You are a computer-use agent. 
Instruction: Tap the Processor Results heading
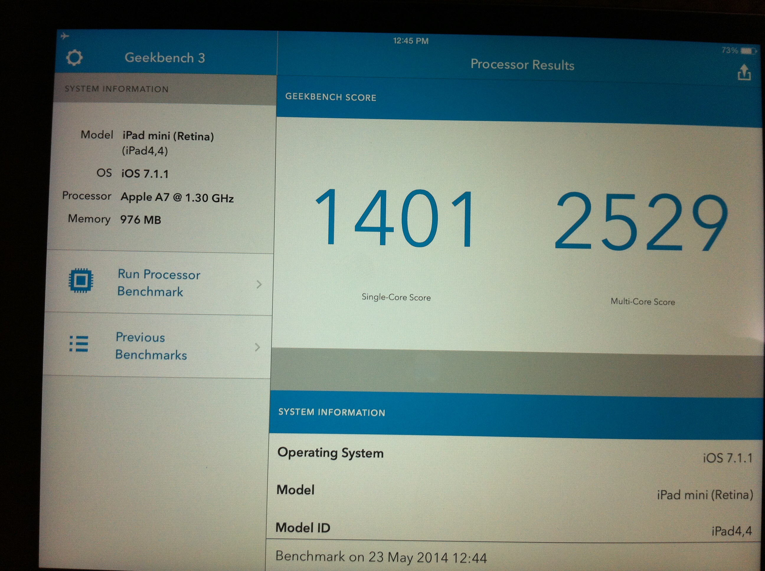(x=522, y=65)
